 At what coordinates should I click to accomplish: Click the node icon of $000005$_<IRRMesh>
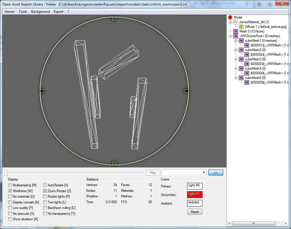click(247, 82)
